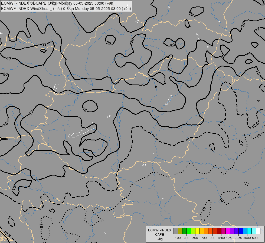The width and height of the screenshot is (265, 243).
Task: Click the 'CAPE' text in the legend
Action: pos(159,235)
